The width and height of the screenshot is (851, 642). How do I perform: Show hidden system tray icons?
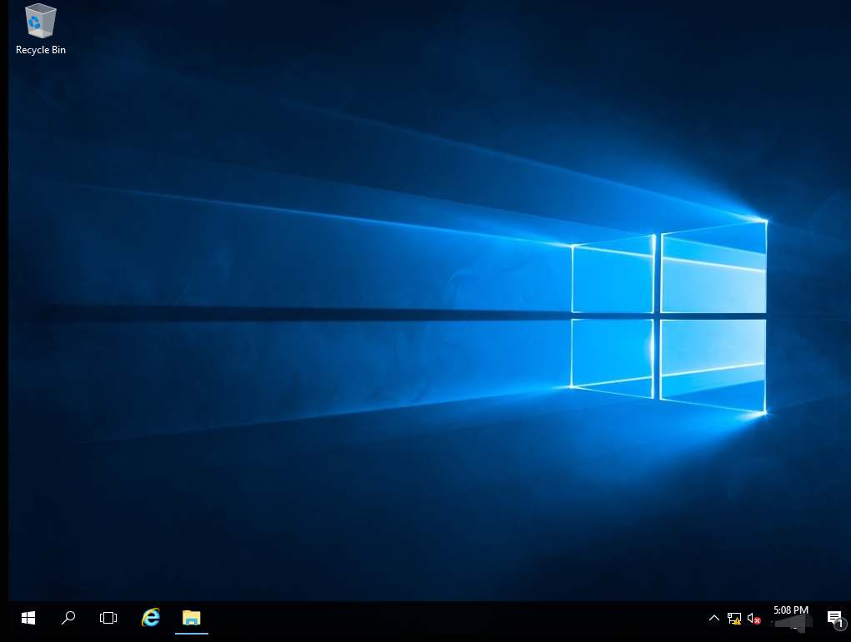coord(714,618)
